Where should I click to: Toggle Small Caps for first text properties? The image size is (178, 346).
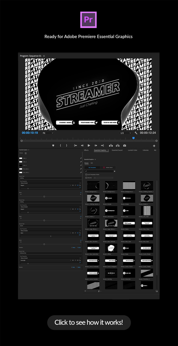pyautogui.click(x=80, y=185)
